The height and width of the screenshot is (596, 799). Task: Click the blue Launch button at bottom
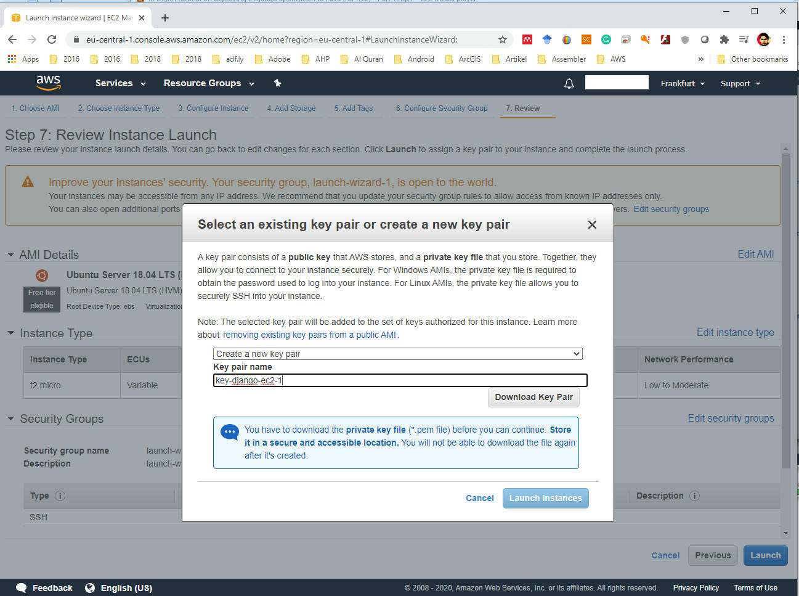coord(765,555)
